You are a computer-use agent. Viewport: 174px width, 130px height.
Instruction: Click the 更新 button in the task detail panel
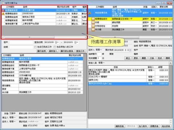point(136,58)
